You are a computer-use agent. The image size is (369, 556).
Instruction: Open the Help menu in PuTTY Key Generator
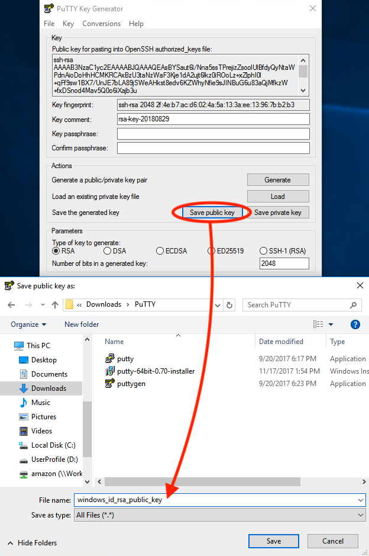[136, 24]
